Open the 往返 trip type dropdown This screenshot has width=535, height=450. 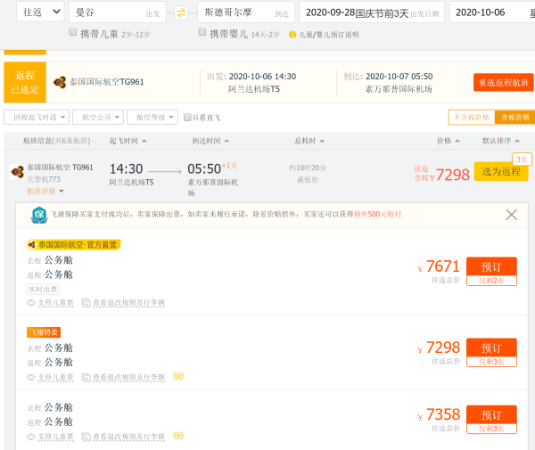(x=40, y=12)
